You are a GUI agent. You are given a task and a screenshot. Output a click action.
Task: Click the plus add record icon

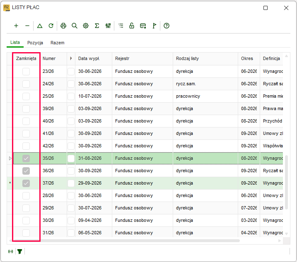[16, 26]
